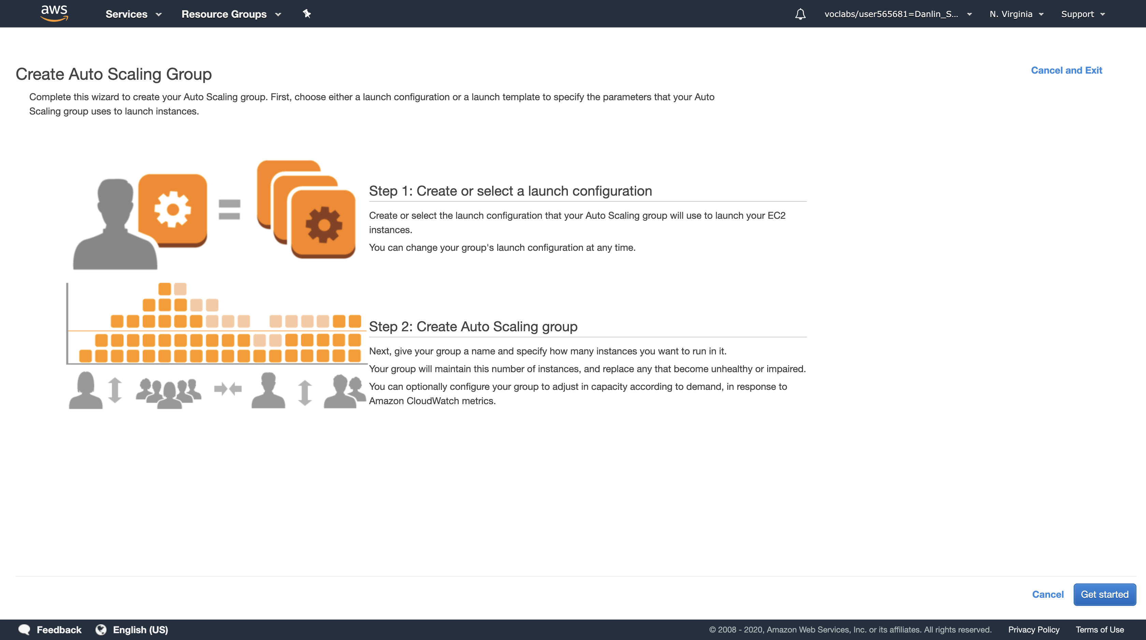Select English (US) language option
The width and height of the screenshot is (1146, 640).
click(x=140, y=629)
